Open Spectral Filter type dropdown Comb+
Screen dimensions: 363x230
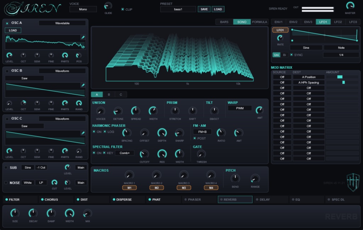coord(124,153)
